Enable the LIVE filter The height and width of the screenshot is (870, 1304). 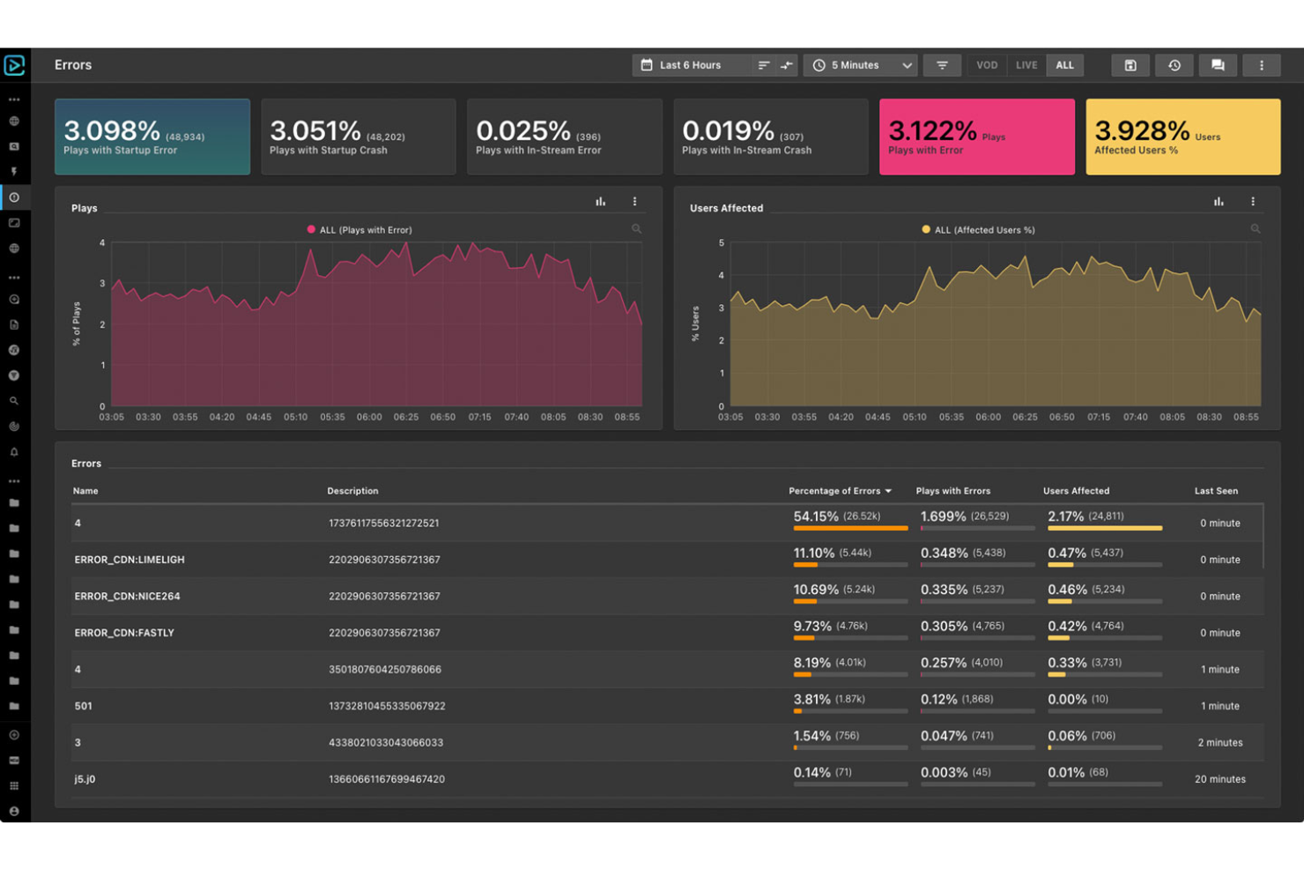[1026, 64]
